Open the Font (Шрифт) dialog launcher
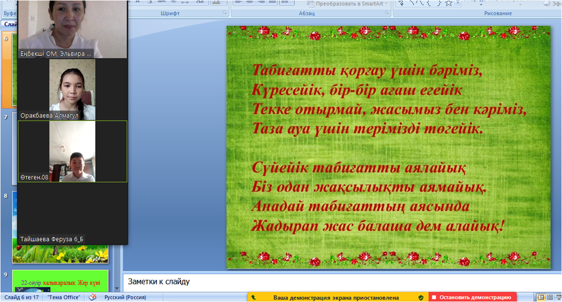The width and height of the screenshot is (562, 302). point(225,13)
